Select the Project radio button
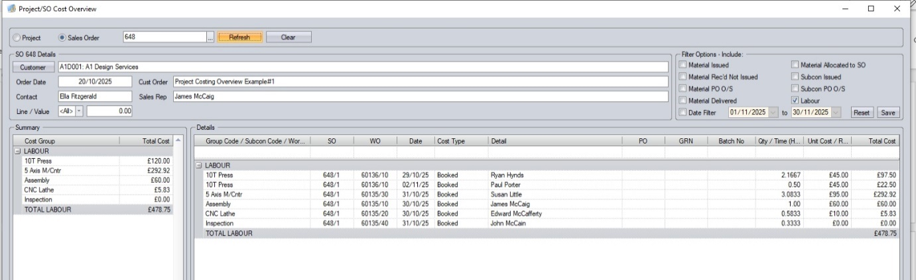916x280 pixels. pos(17,38)
